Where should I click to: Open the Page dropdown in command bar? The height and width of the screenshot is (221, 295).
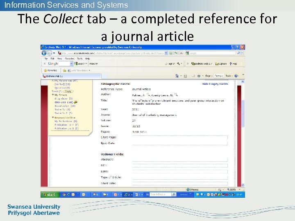tap(209, 76)
